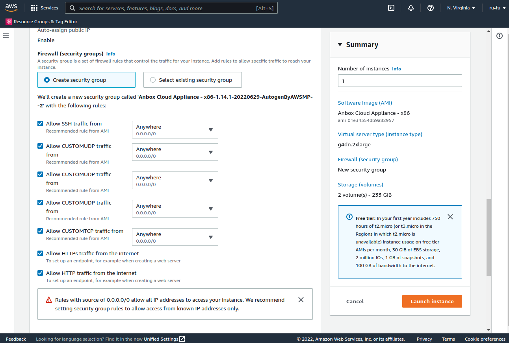This screenshot has height=343, width=509.
Task: Click the Unified Settings external link icon
Action: pyautogui.click(x=182, y=339)
